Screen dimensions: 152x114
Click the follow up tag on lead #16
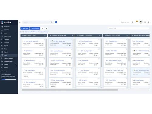click(53, 87)
